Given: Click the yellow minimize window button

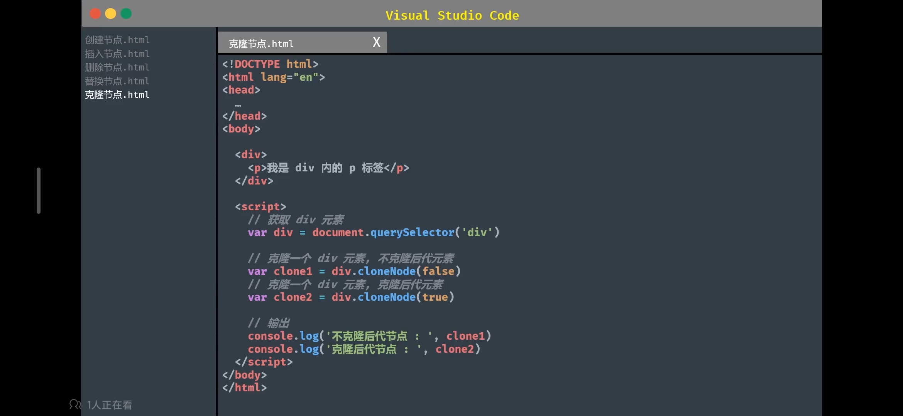Looking at the screenshot, I should [x=111, y=14].
